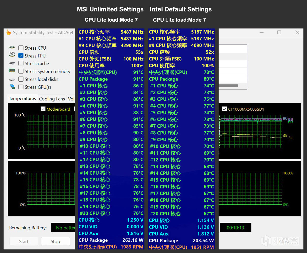Enable the Stress CPU checkbox

pos(21,48)
